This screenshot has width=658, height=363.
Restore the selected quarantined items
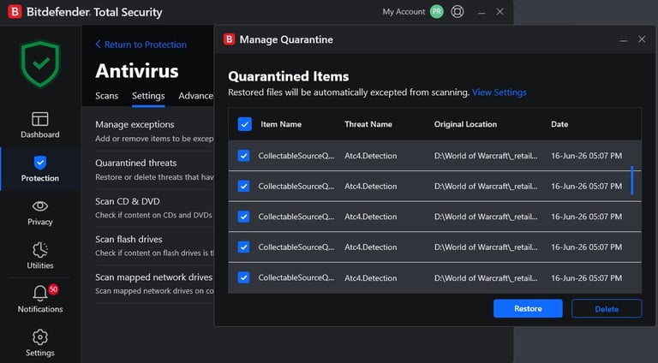528,308
